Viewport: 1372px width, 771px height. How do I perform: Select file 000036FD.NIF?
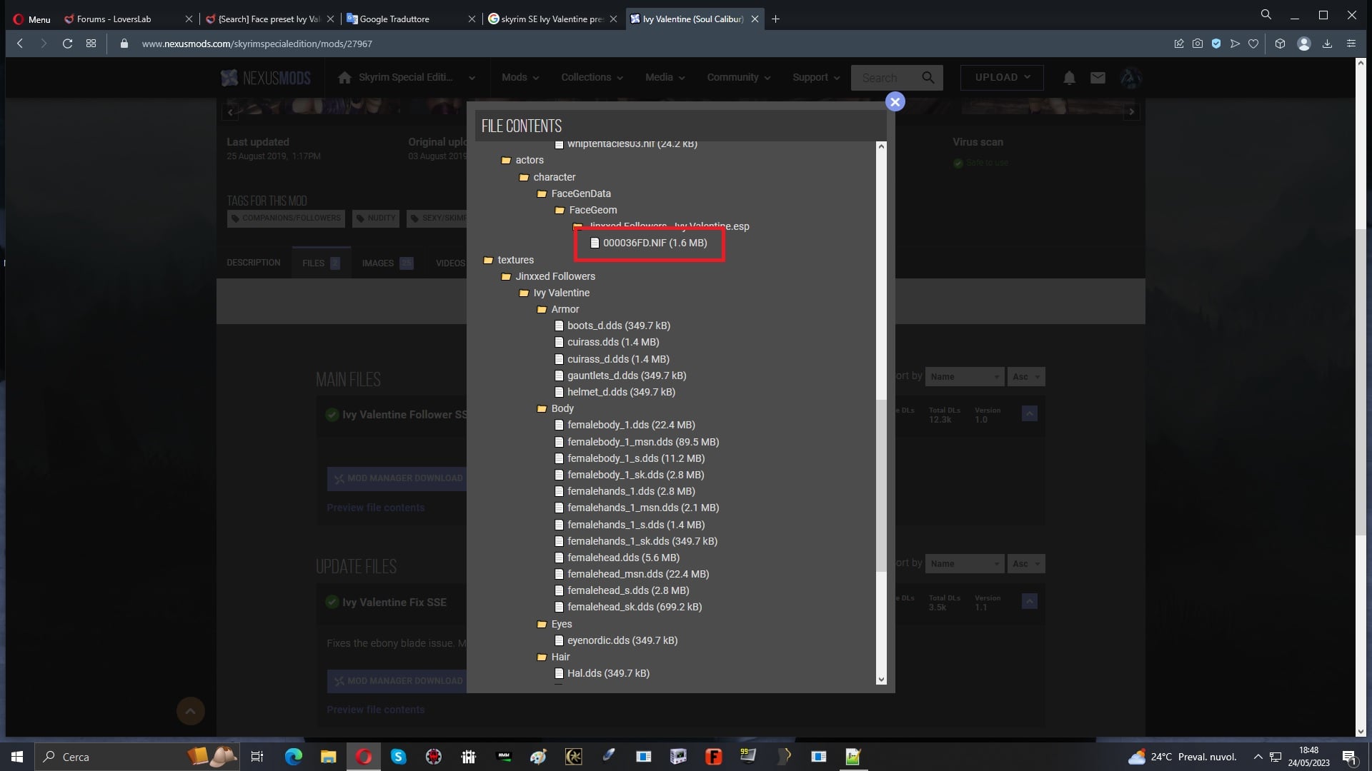pyautogui.click(x=649, y=243)
